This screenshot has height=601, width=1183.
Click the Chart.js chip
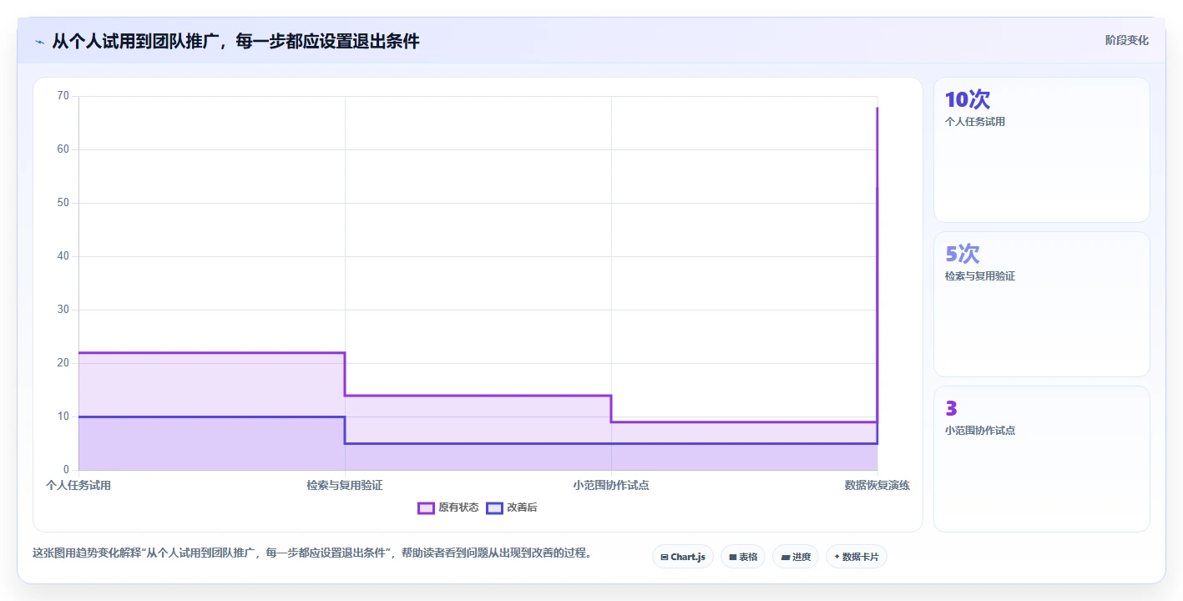[x=683, y=557]
